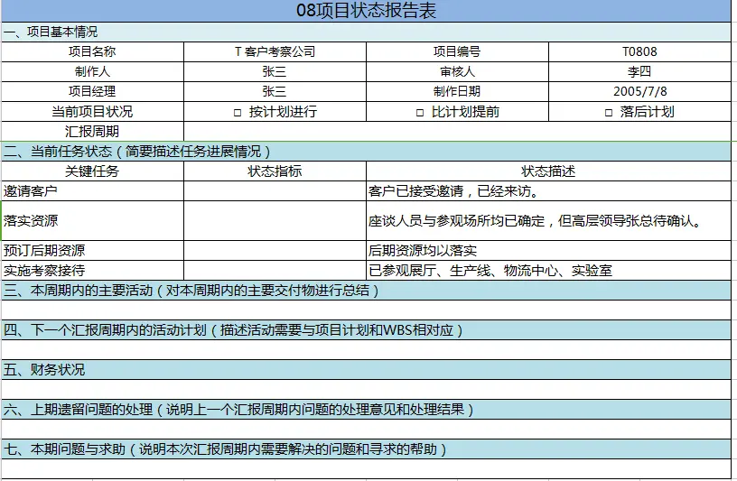
Task: Select the 项目编号 label cell
Action: click(x=457, y=51)
